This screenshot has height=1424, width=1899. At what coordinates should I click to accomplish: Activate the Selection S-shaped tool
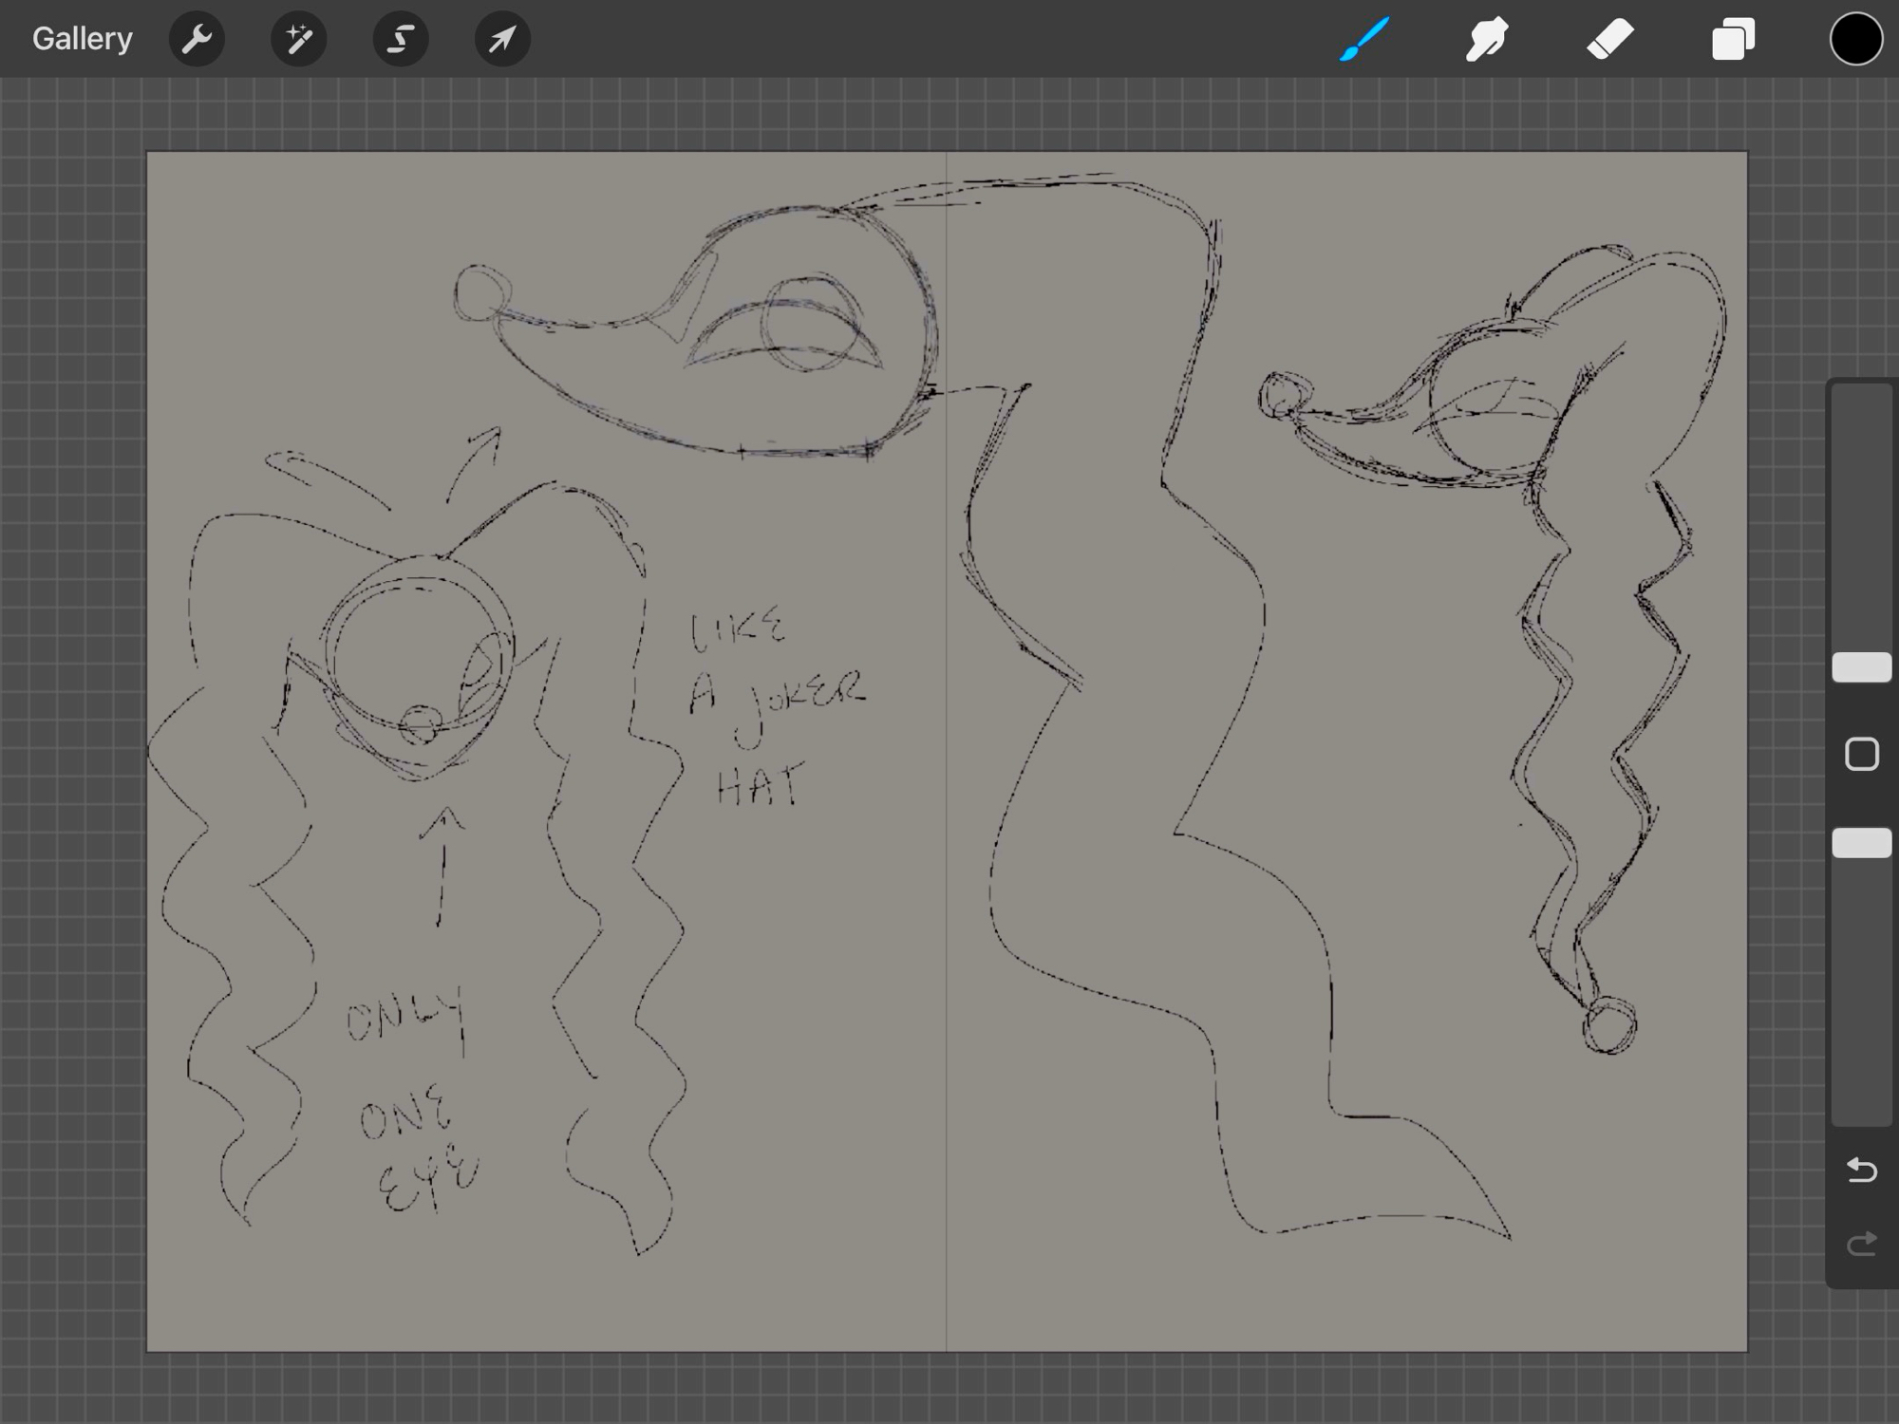point(401,39)
